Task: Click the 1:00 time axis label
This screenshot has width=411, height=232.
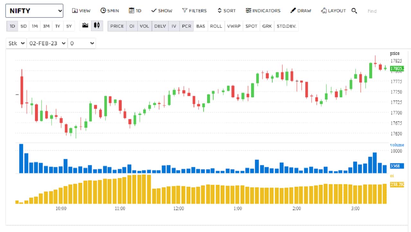Action: pos(238,208)
